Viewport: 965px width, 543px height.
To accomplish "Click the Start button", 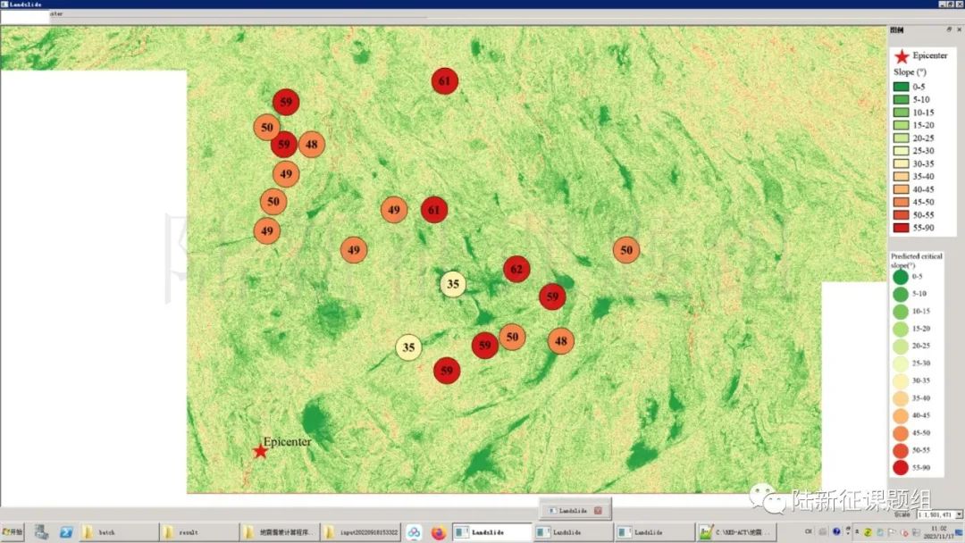I will pyautogui.click(x=12, y=532).
